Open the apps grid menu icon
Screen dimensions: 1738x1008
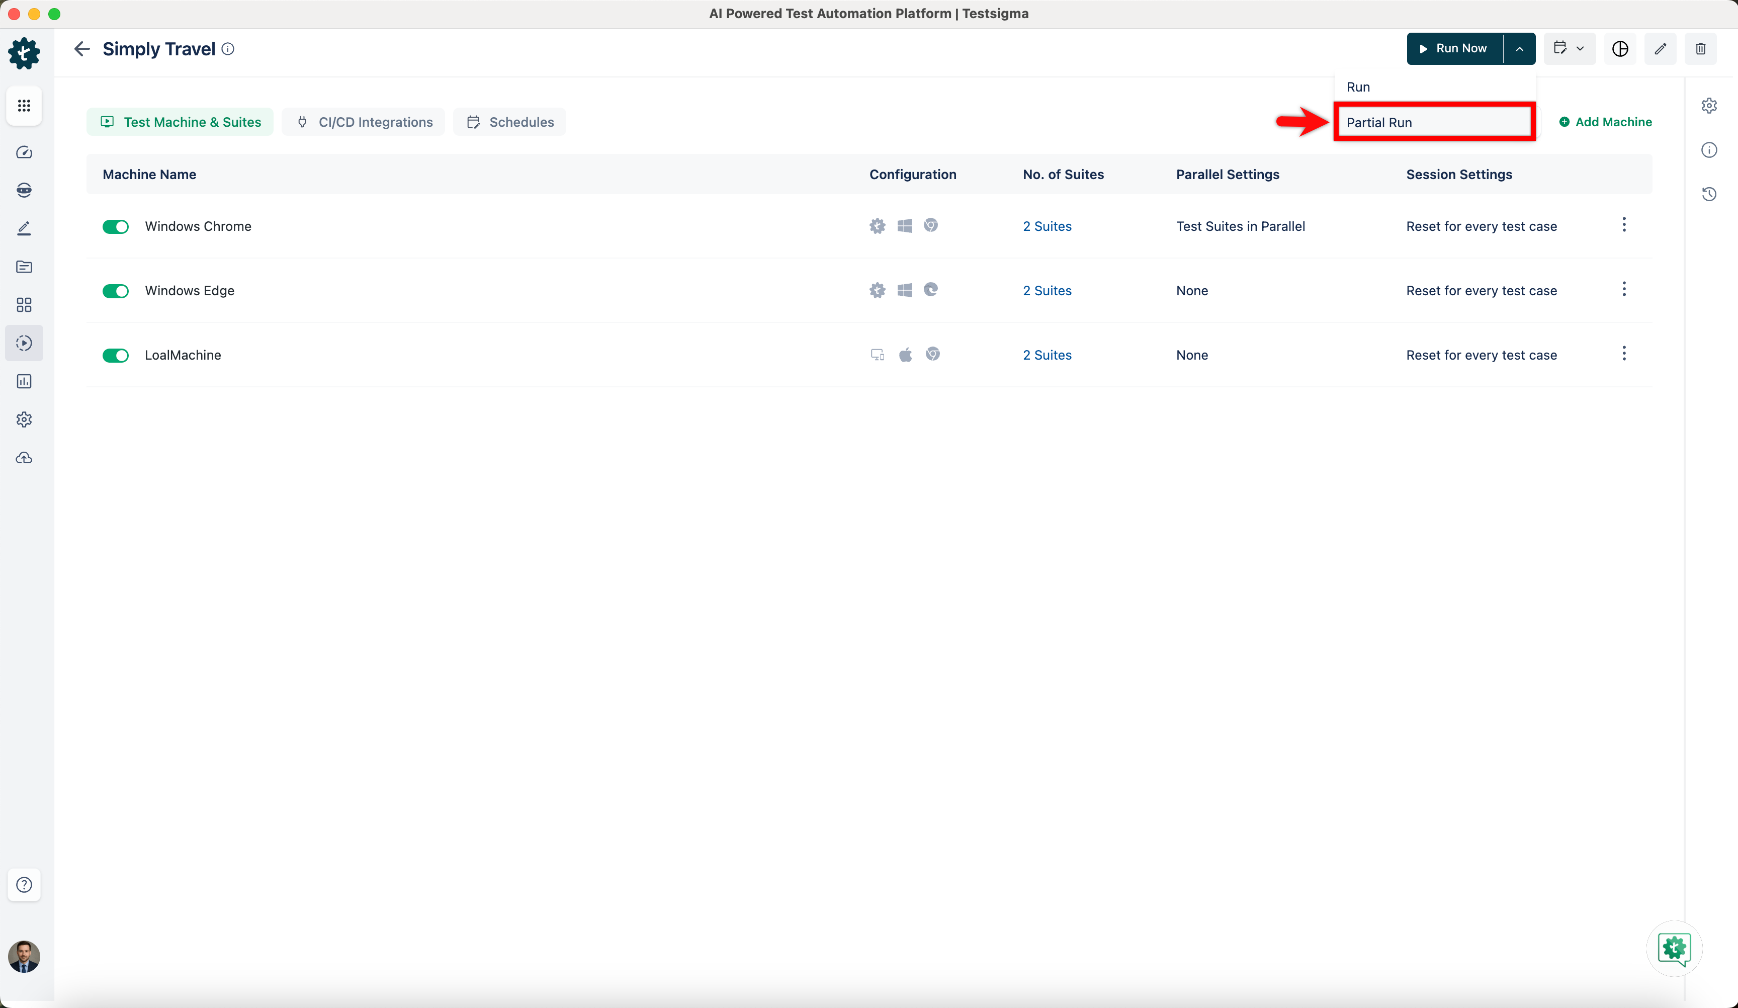[x=24, y=106]
